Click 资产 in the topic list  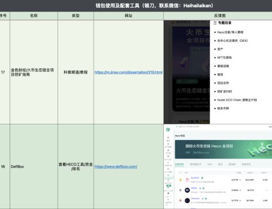point(220,49)
